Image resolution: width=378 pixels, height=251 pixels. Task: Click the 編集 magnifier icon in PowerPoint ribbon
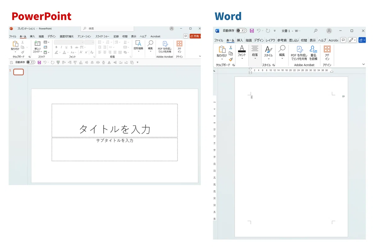pyautogui.click(x=150, y=43)
